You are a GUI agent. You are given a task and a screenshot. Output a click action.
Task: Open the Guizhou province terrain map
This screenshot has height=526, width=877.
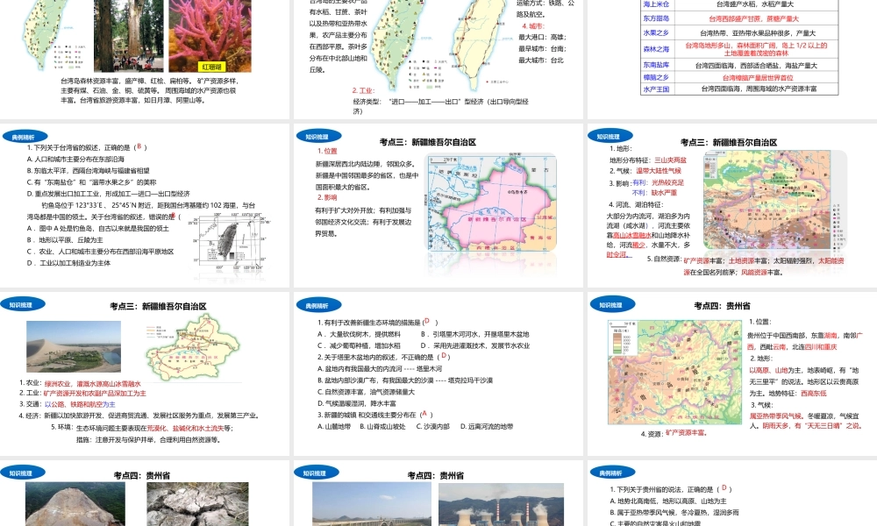[675, 373]
